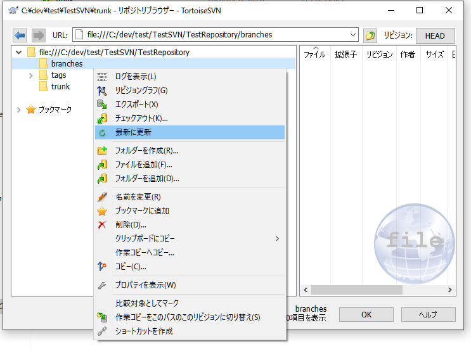Click the ヘルプ button

pyautogui.click(x=428, y=315)
